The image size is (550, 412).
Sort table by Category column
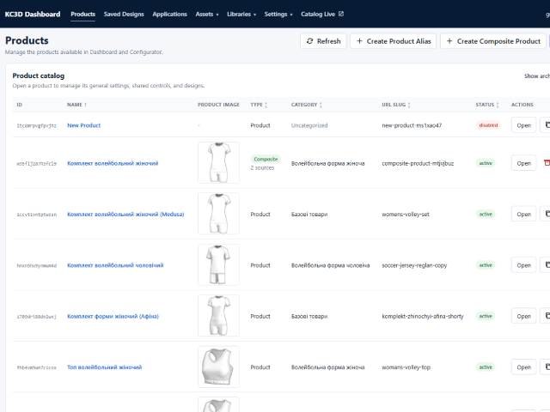pyautogui.click(x=307, y=105)
